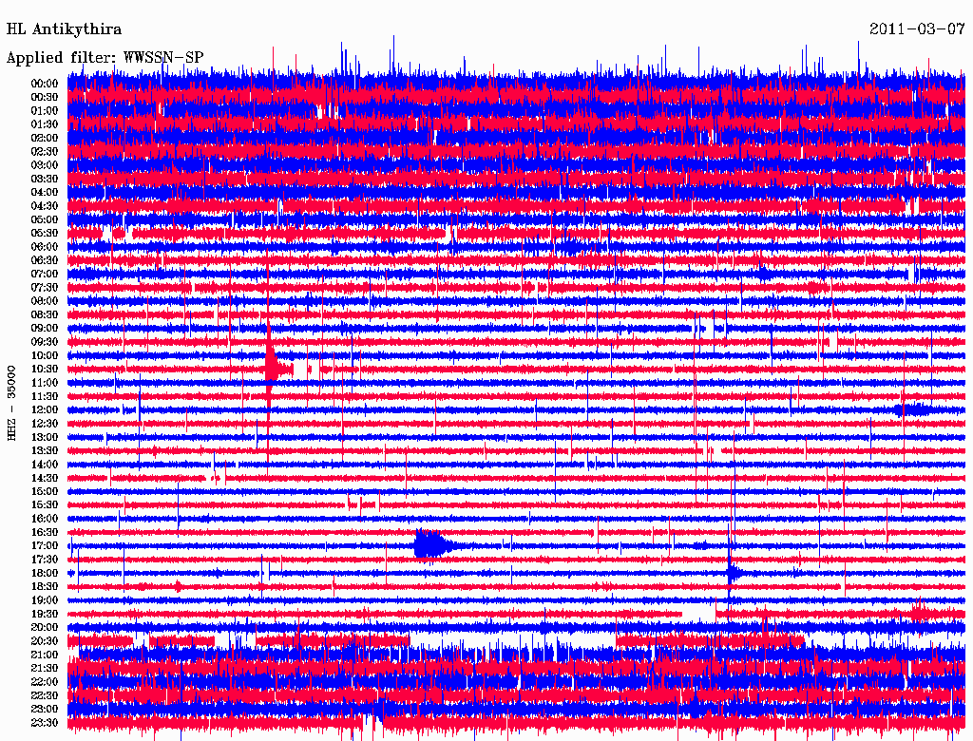Click the red event at right of 19:30 trace

click(x=919, y=613)
